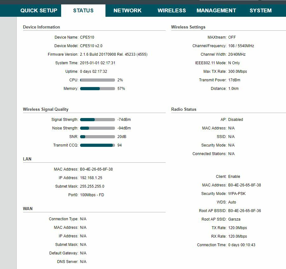
Task: Click WAN DNS Server N/A value
Action: (x=83, y=262)
